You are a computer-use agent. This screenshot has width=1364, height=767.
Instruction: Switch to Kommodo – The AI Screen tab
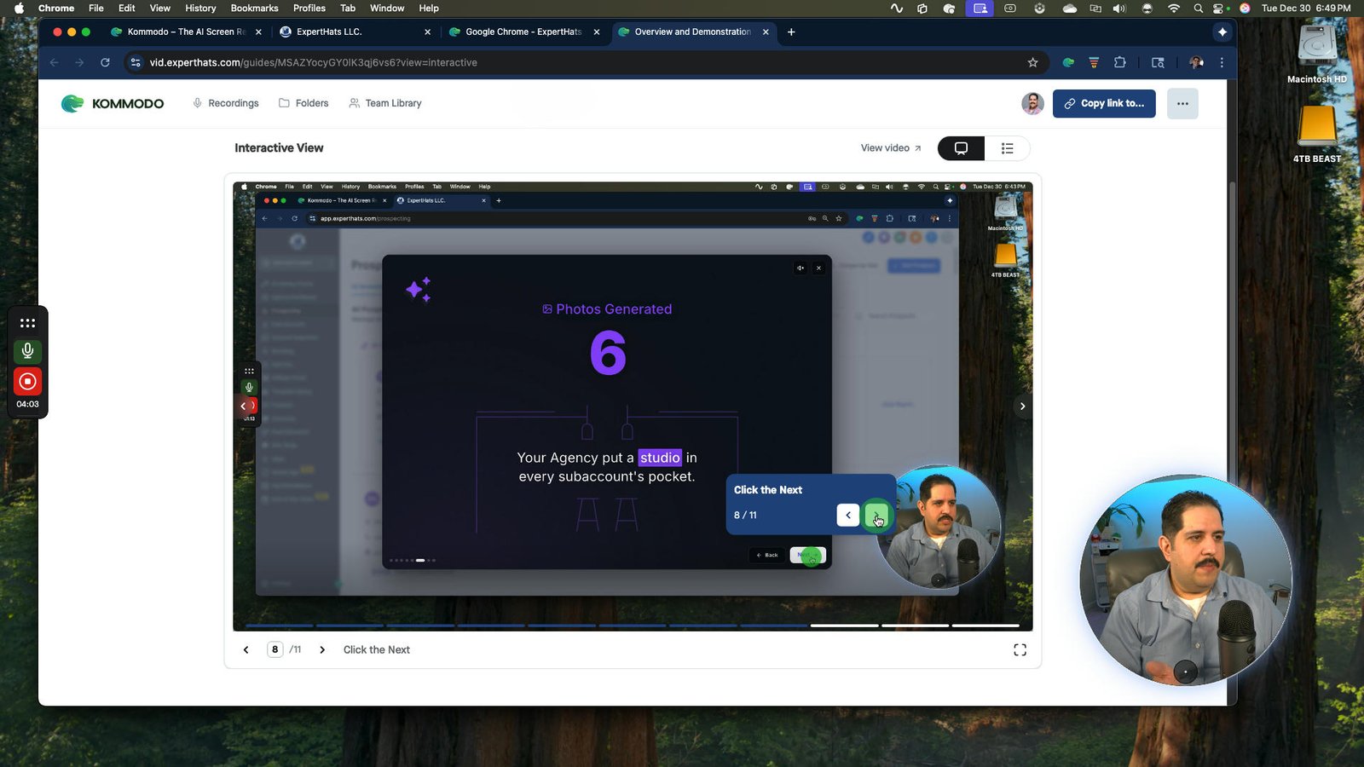tap(187, 32)
